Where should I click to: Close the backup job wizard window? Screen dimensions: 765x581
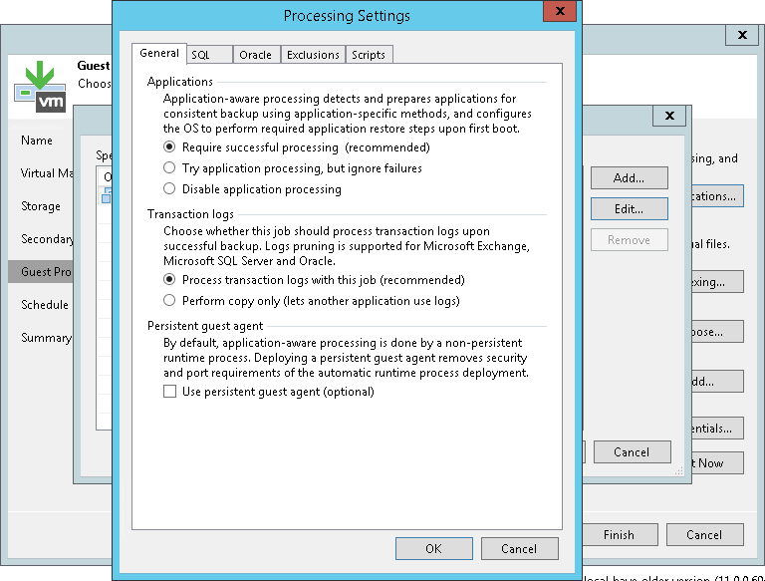(x=742, y=35)
